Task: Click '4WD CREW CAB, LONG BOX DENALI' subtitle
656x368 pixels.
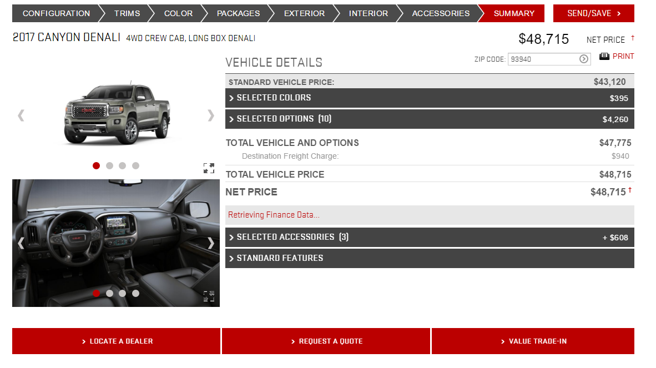Action: coord(191,38)
